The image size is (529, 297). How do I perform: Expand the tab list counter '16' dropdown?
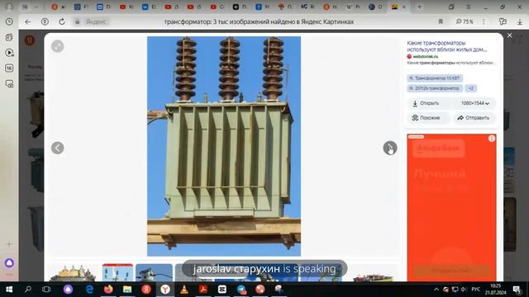pyautogui.click(x=31, y=7)
